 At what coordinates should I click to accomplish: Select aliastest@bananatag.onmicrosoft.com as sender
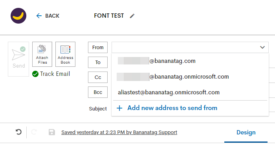click(x=190, y=92)
